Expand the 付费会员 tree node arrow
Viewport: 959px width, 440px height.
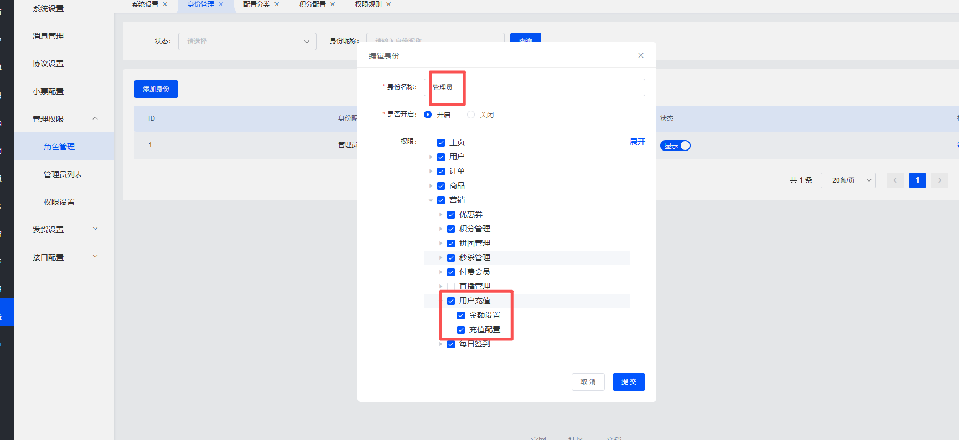coord(441,272)
